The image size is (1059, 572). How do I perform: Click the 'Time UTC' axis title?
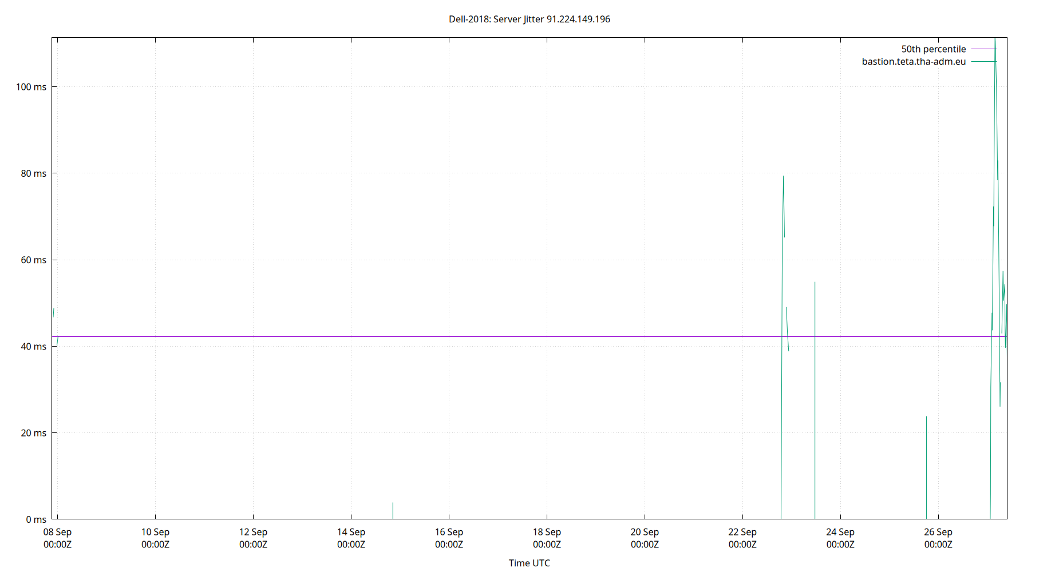pos(529,563)
